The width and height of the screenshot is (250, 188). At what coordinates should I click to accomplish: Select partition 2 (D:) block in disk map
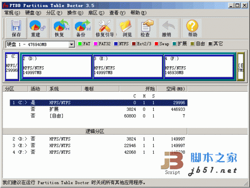[x=57, y=67]
